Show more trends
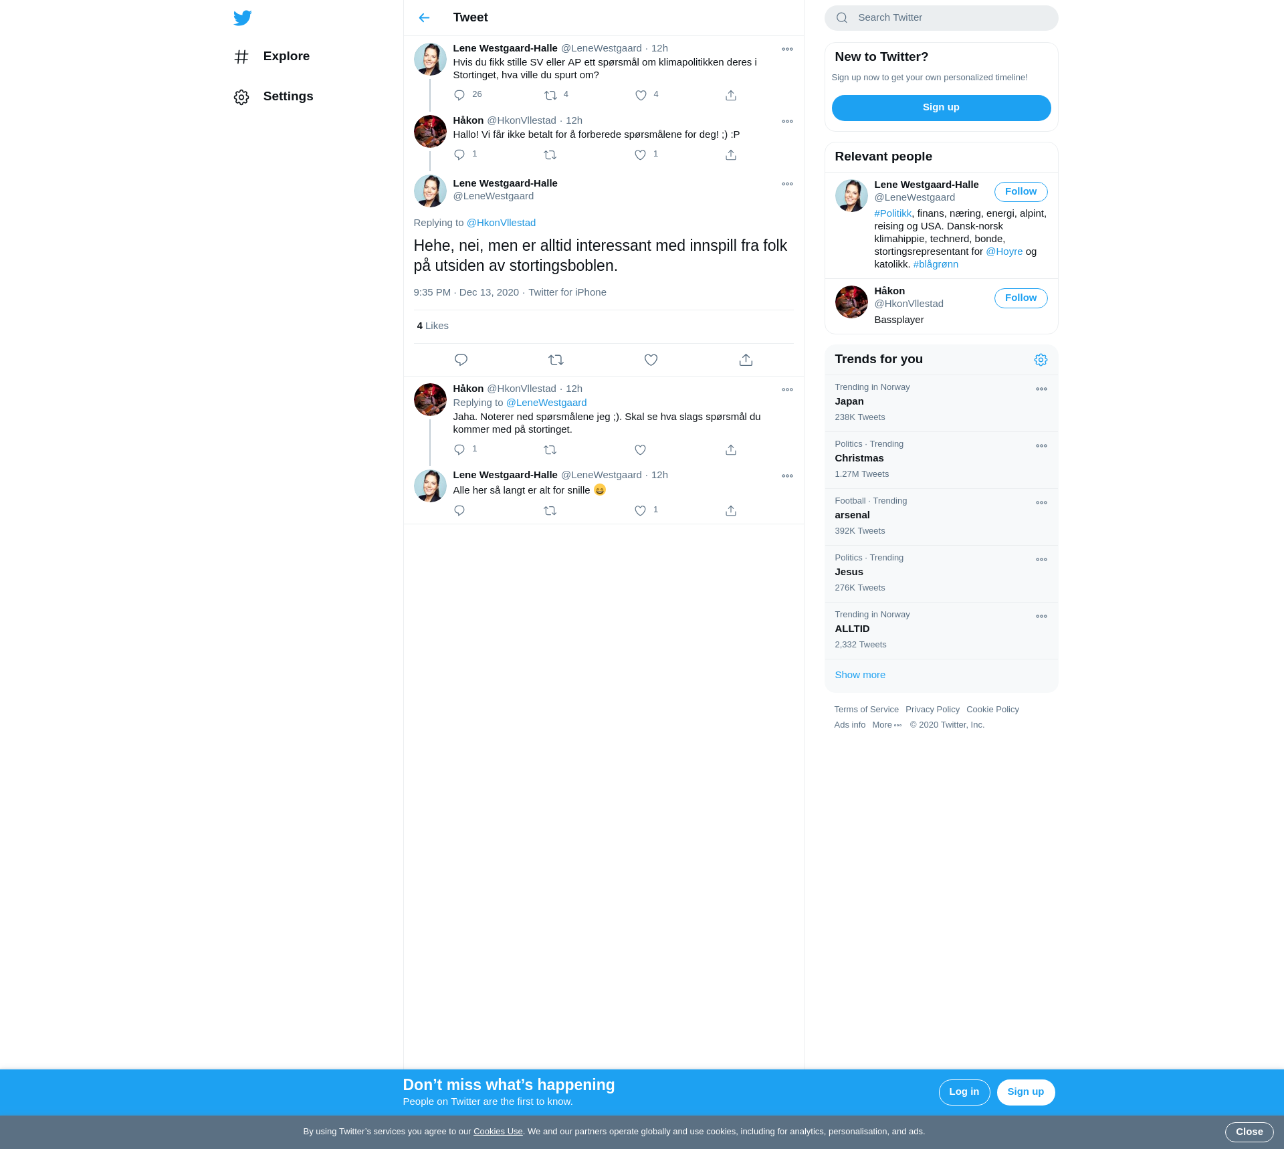The height and width of the screenshot is (1149, 1284). point(860,675)
